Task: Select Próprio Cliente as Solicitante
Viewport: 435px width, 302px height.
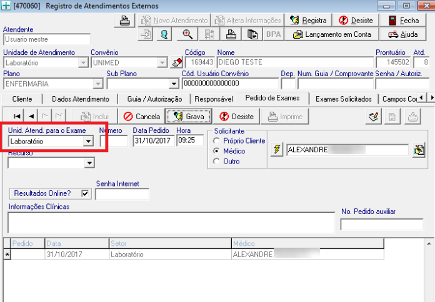Action: [x=216, y=141]
